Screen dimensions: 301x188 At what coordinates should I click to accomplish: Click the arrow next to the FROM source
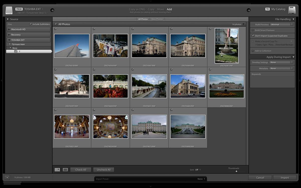[x=52, y=10]
